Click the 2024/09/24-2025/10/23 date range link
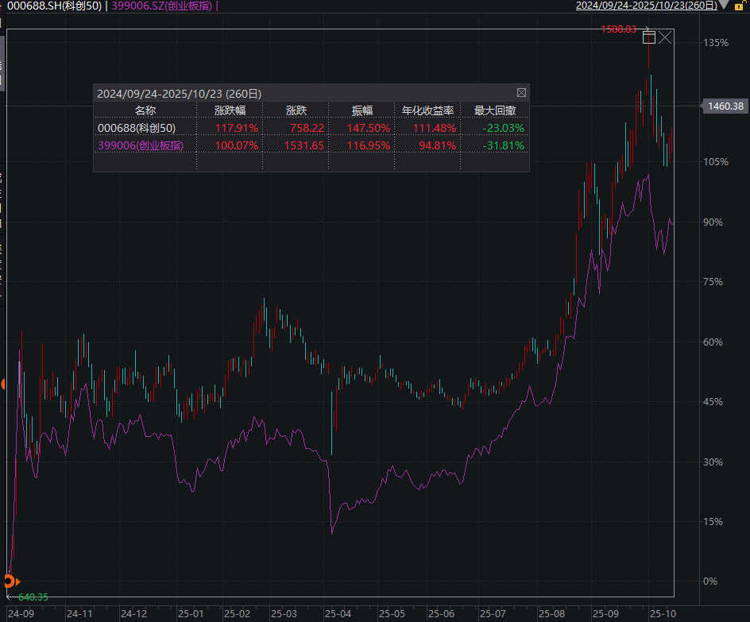This screenshot has width=750, height=622. coord(646,6)
